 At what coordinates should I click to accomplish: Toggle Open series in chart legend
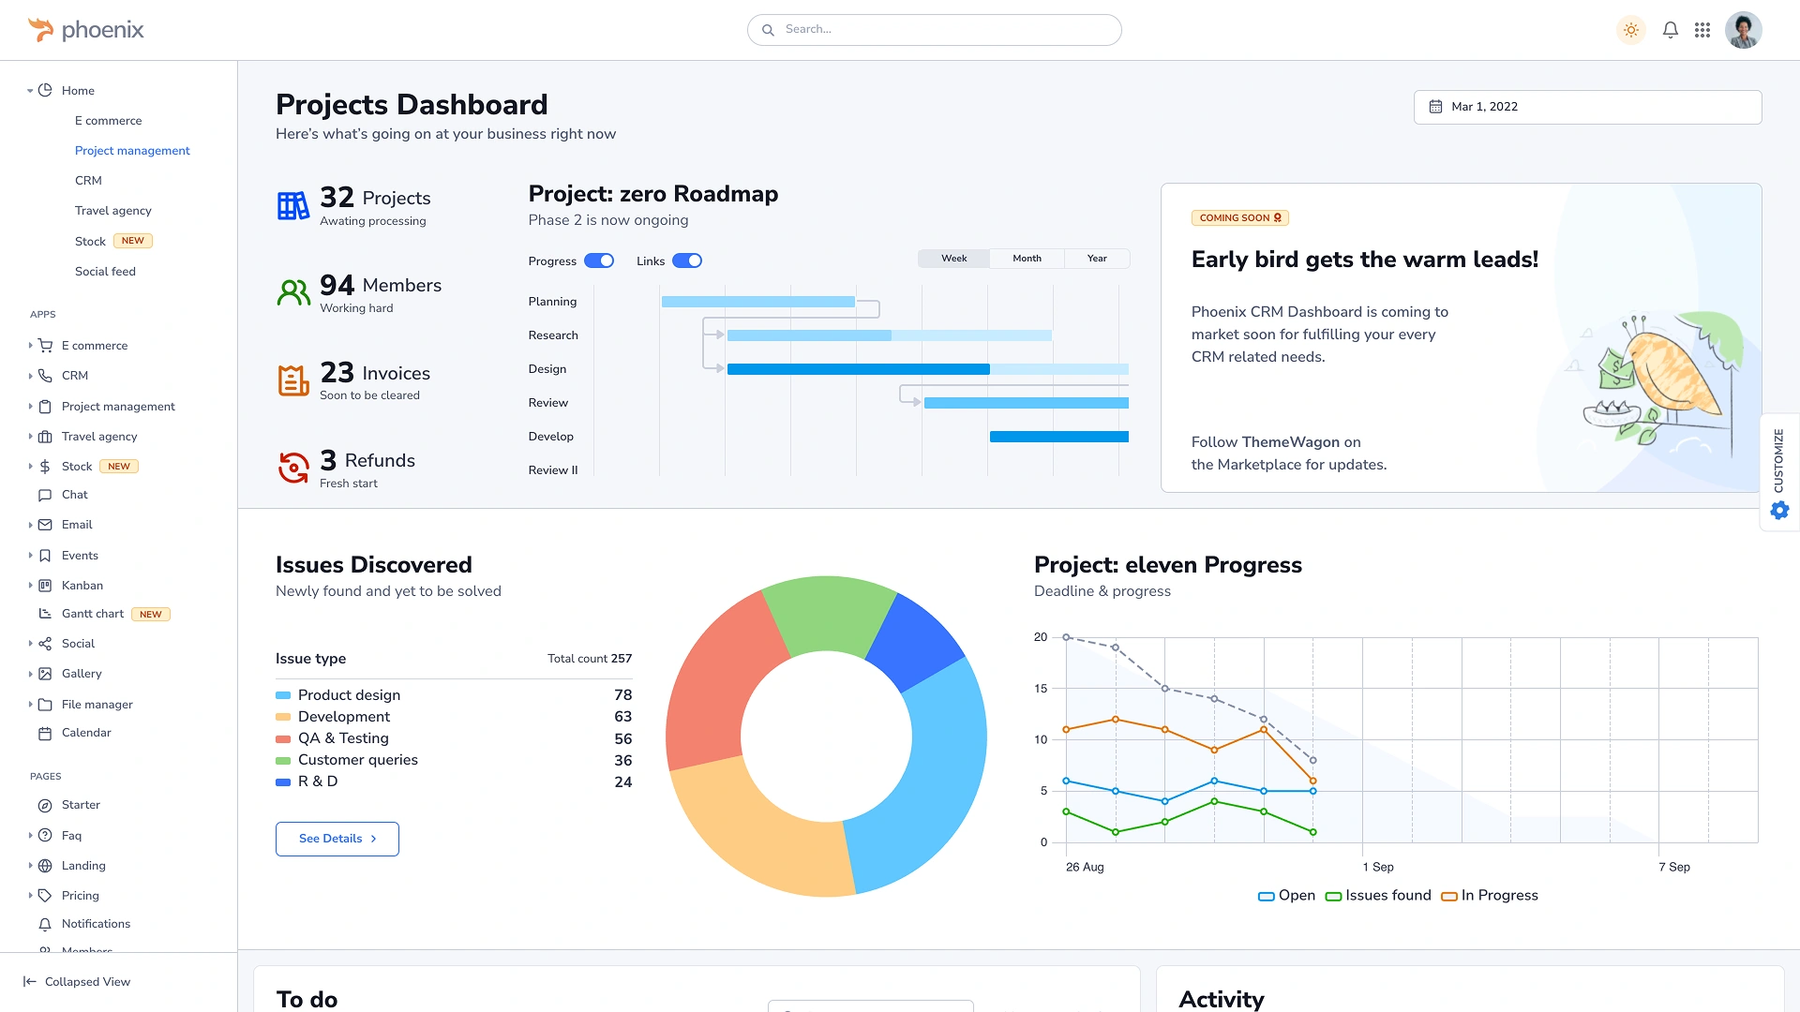[x=1286, y=896]
